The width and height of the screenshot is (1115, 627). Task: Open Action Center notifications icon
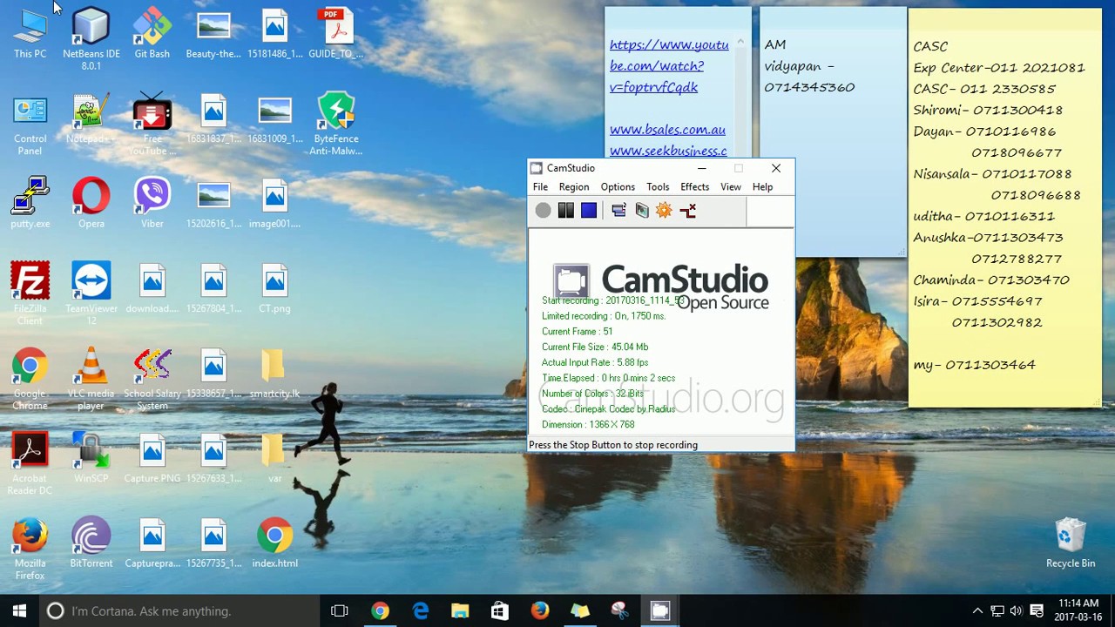(1037, 611)
